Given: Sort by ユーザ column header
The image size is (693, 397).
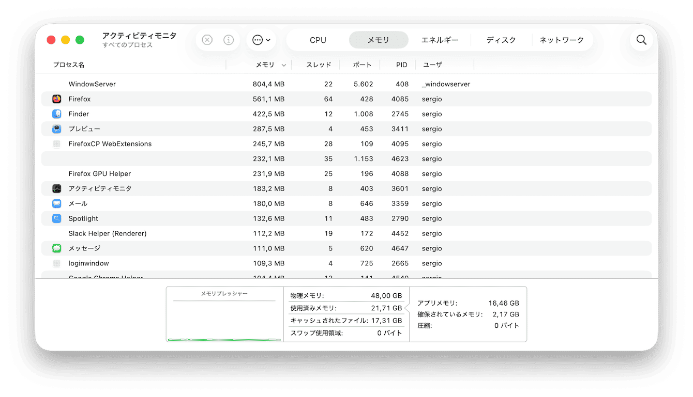Looking at the screenshot, I should coord(432,65).
